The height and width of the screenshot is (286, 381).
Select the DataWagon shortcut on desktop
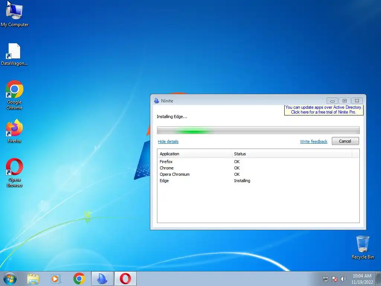(15, 54)
